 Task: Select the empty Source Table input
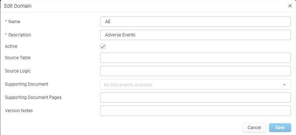[x=195, y=58]
